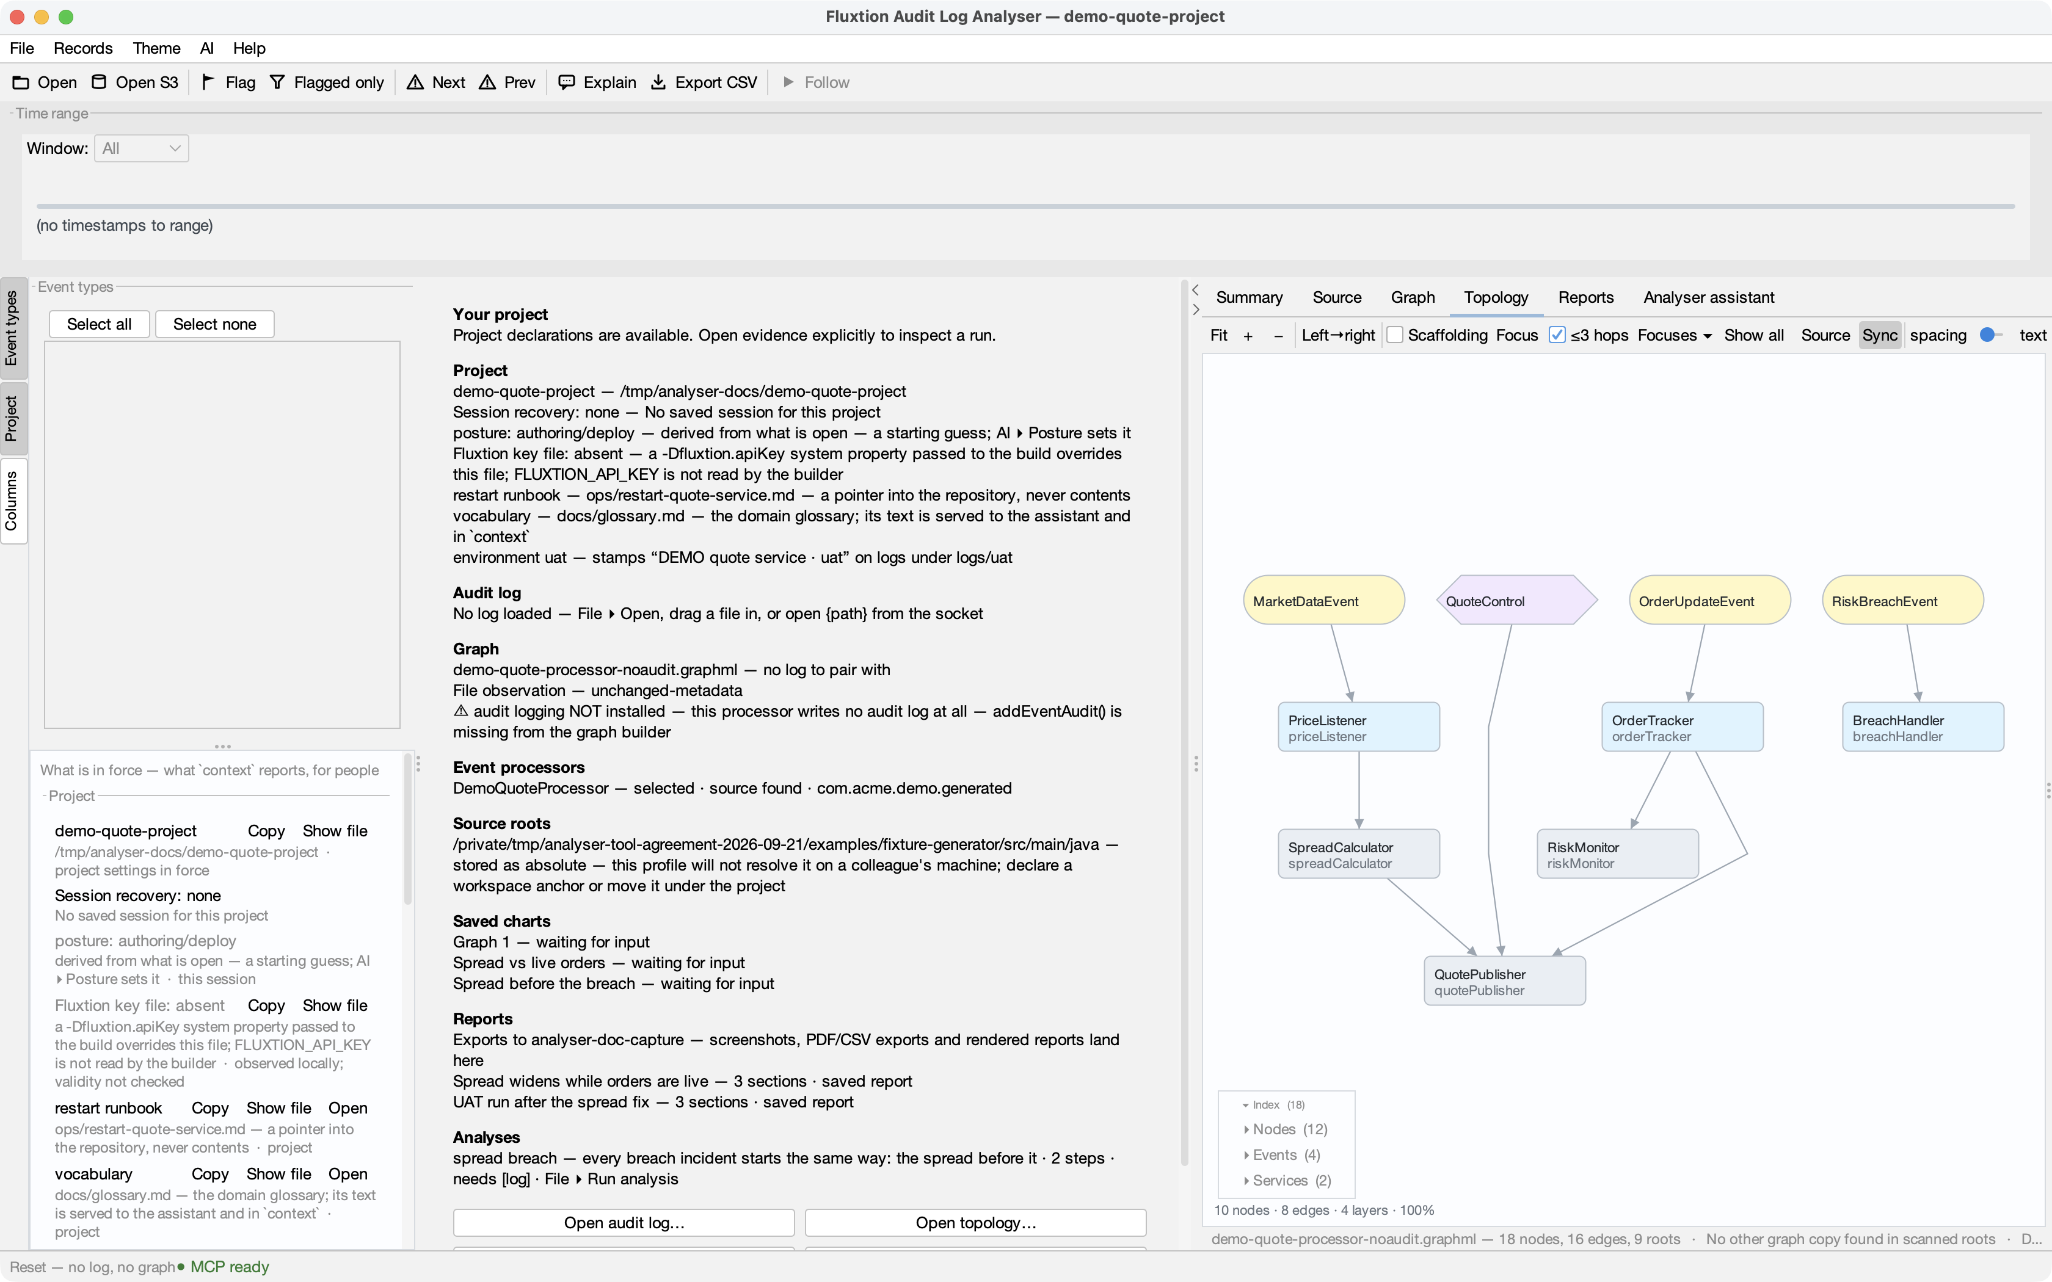Click the collapse-left arrow beside the Summary tab
This screenshot has width=2052, height=1282.
pos(1196,290)
